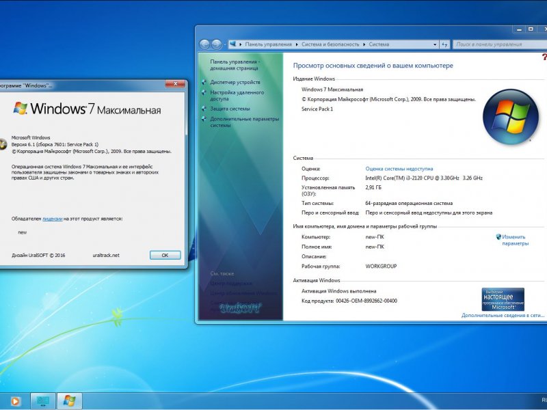
Task: Click the text "Windows 7 Максимальная" in System window
Action: pos(332,90)
